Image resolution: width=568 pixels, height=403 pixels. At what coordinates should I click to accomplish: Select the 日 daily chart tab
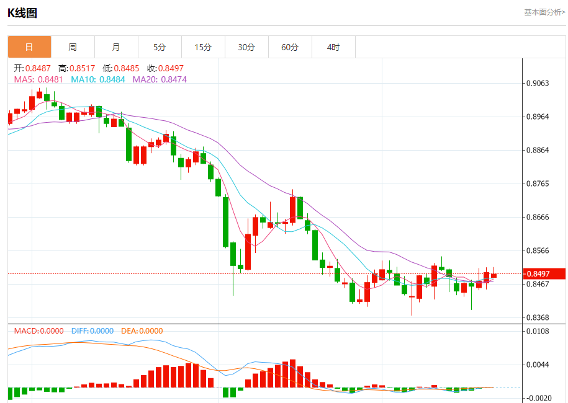(x=29, y=47)
